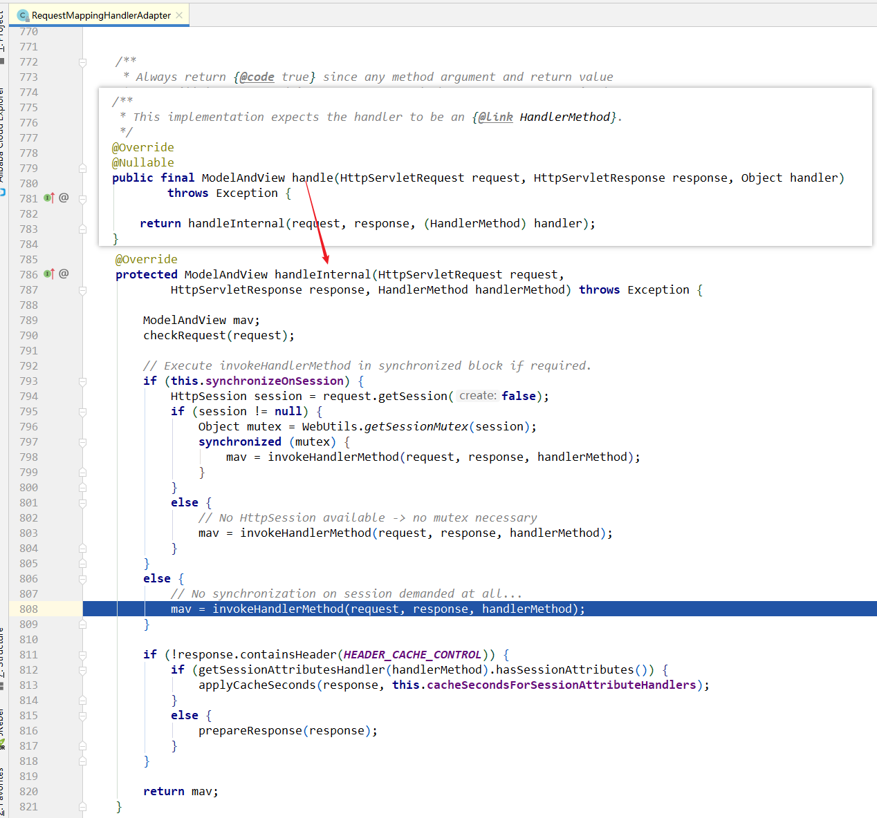Screen dimensions: 877x818
Task: Click the synchronizeOnSession field reference
Action: 275,381
